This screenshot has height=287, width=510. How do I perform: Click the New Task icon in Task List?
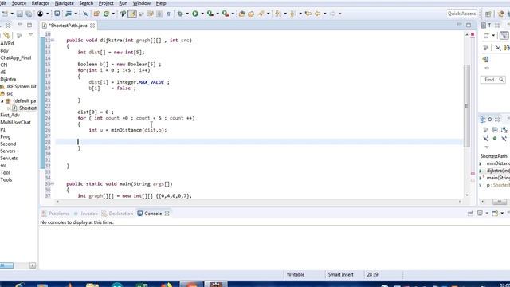tap(487, 35)
